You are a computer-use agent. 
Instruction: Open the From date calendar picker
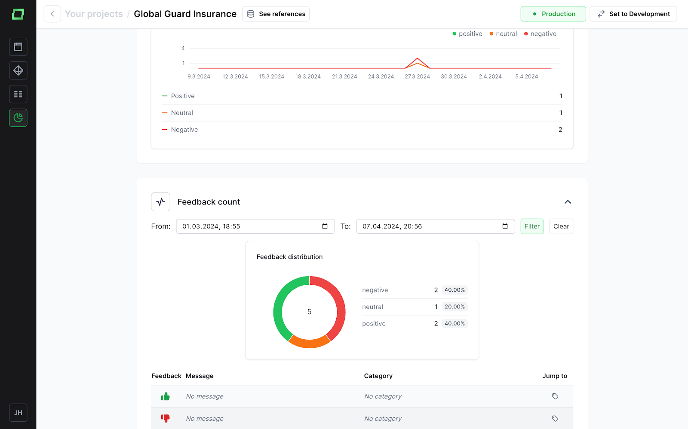point(325,226)
